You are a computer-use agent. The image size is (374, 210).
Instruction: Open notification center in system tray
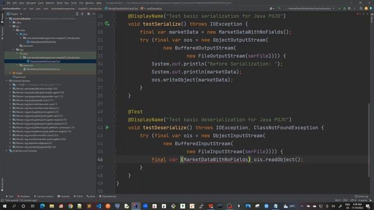[368, 206]
